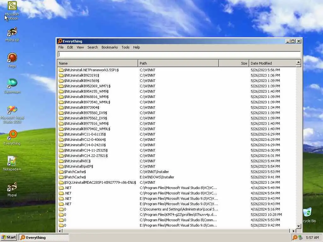The height and width of the screenshot is (242, 323).
Task: Open the View menu
Action: (x=80, y=47)
